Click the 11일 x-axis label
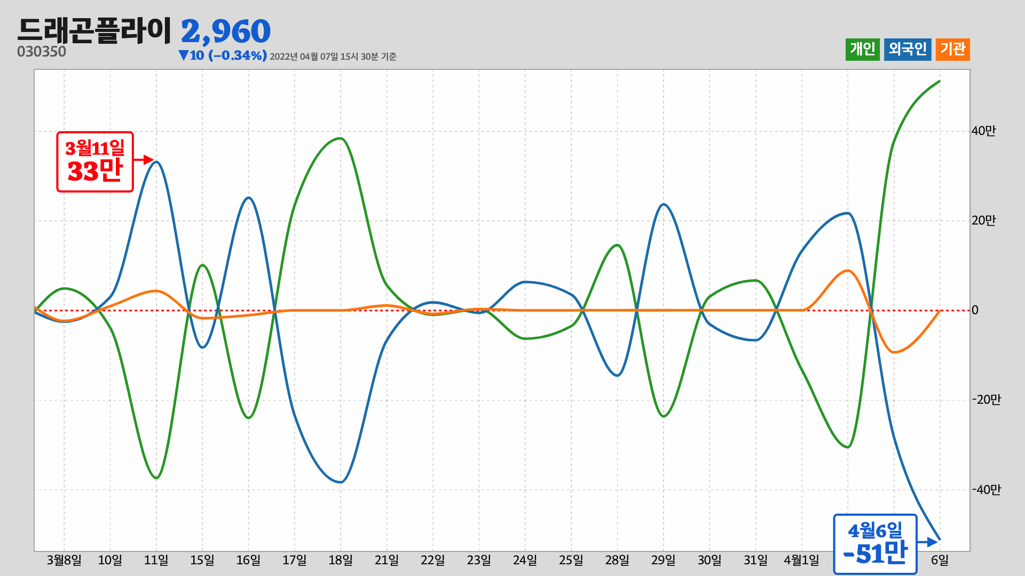The width and height of the screenshot is (1025, 576). [x=156, y=560]
